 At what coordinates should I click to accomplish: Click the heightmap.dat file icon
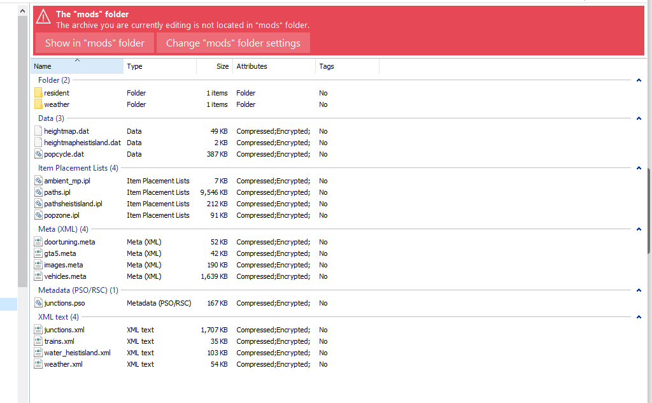tap(38, 131)
